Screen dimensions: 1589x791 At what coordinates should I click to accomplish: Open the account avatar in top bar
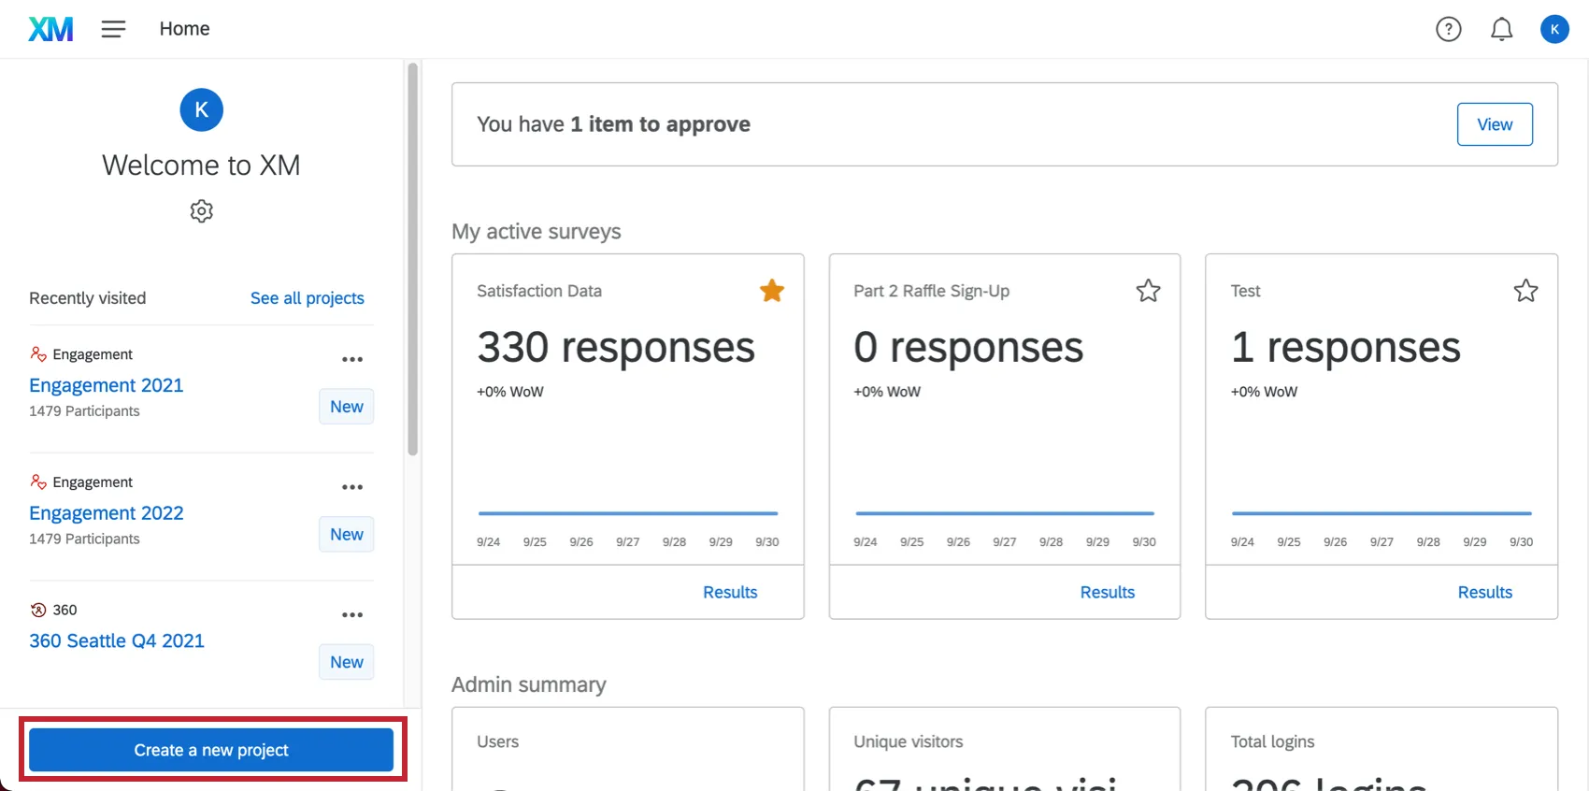pyautogui.click(x=1554, y=30)
